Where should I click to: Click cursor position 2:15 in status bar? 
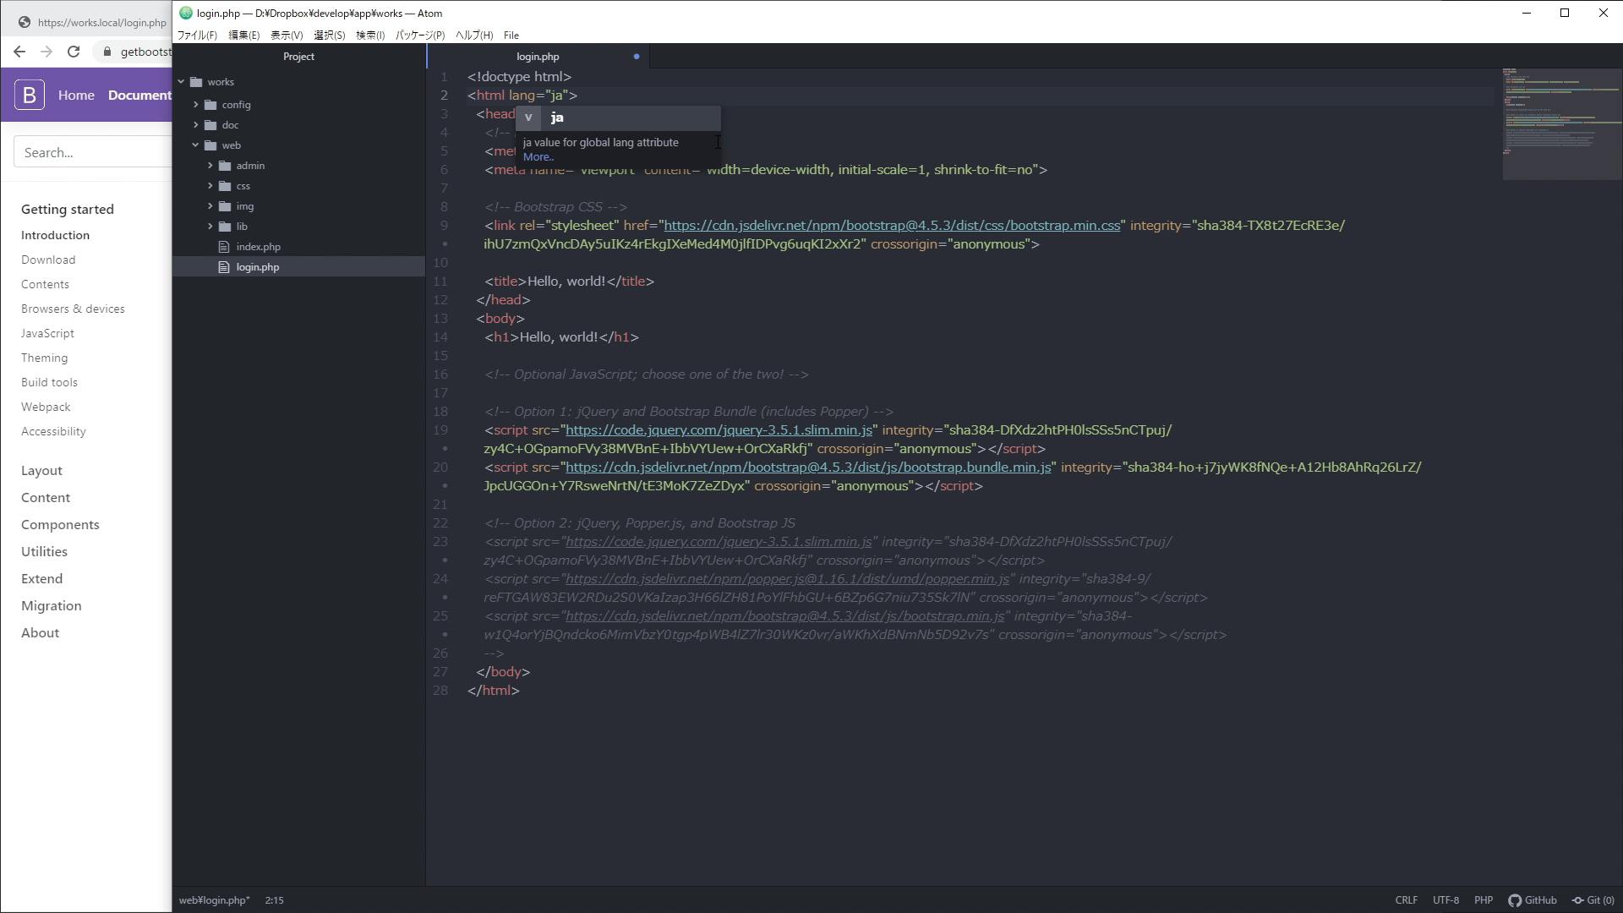click(x=275, y=900)
